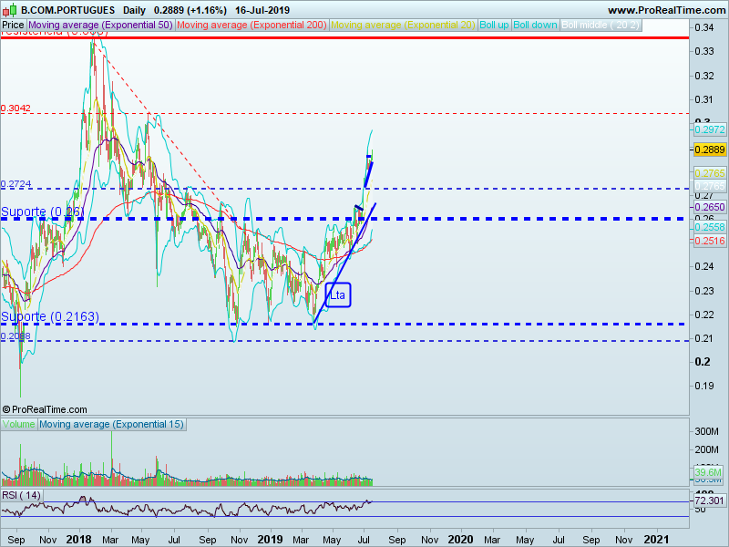The height and width of the screenshot is (547, 729).
Task: Open the Volume indicator label
Action: 18,424
